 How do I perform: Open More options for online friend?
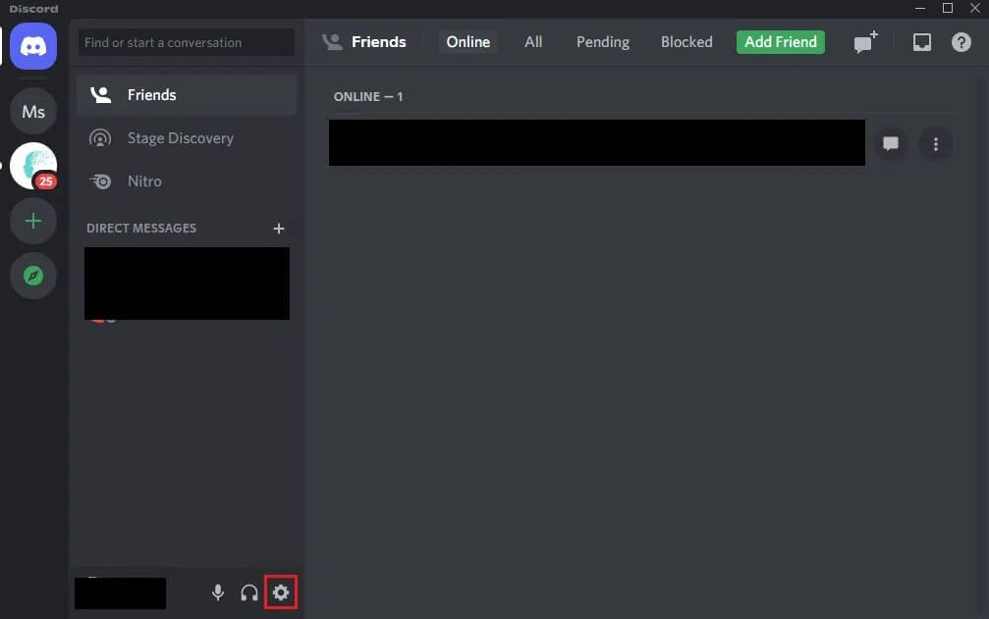tap(935, 144)
